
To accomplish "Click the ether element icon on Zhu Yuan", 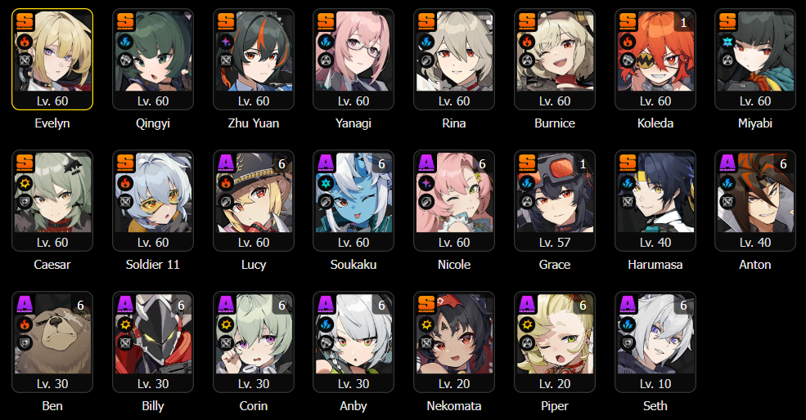I will click(226, 42).
